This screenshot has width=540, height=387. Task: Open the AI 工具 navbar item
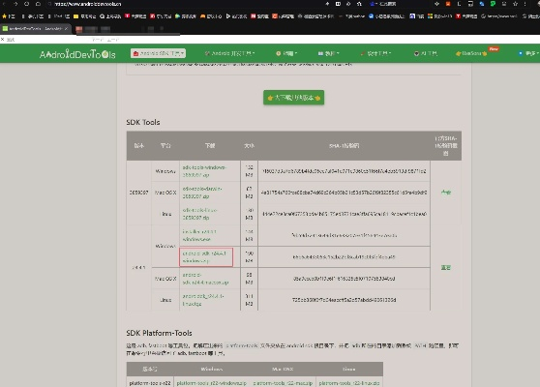[x=426, y=53]
